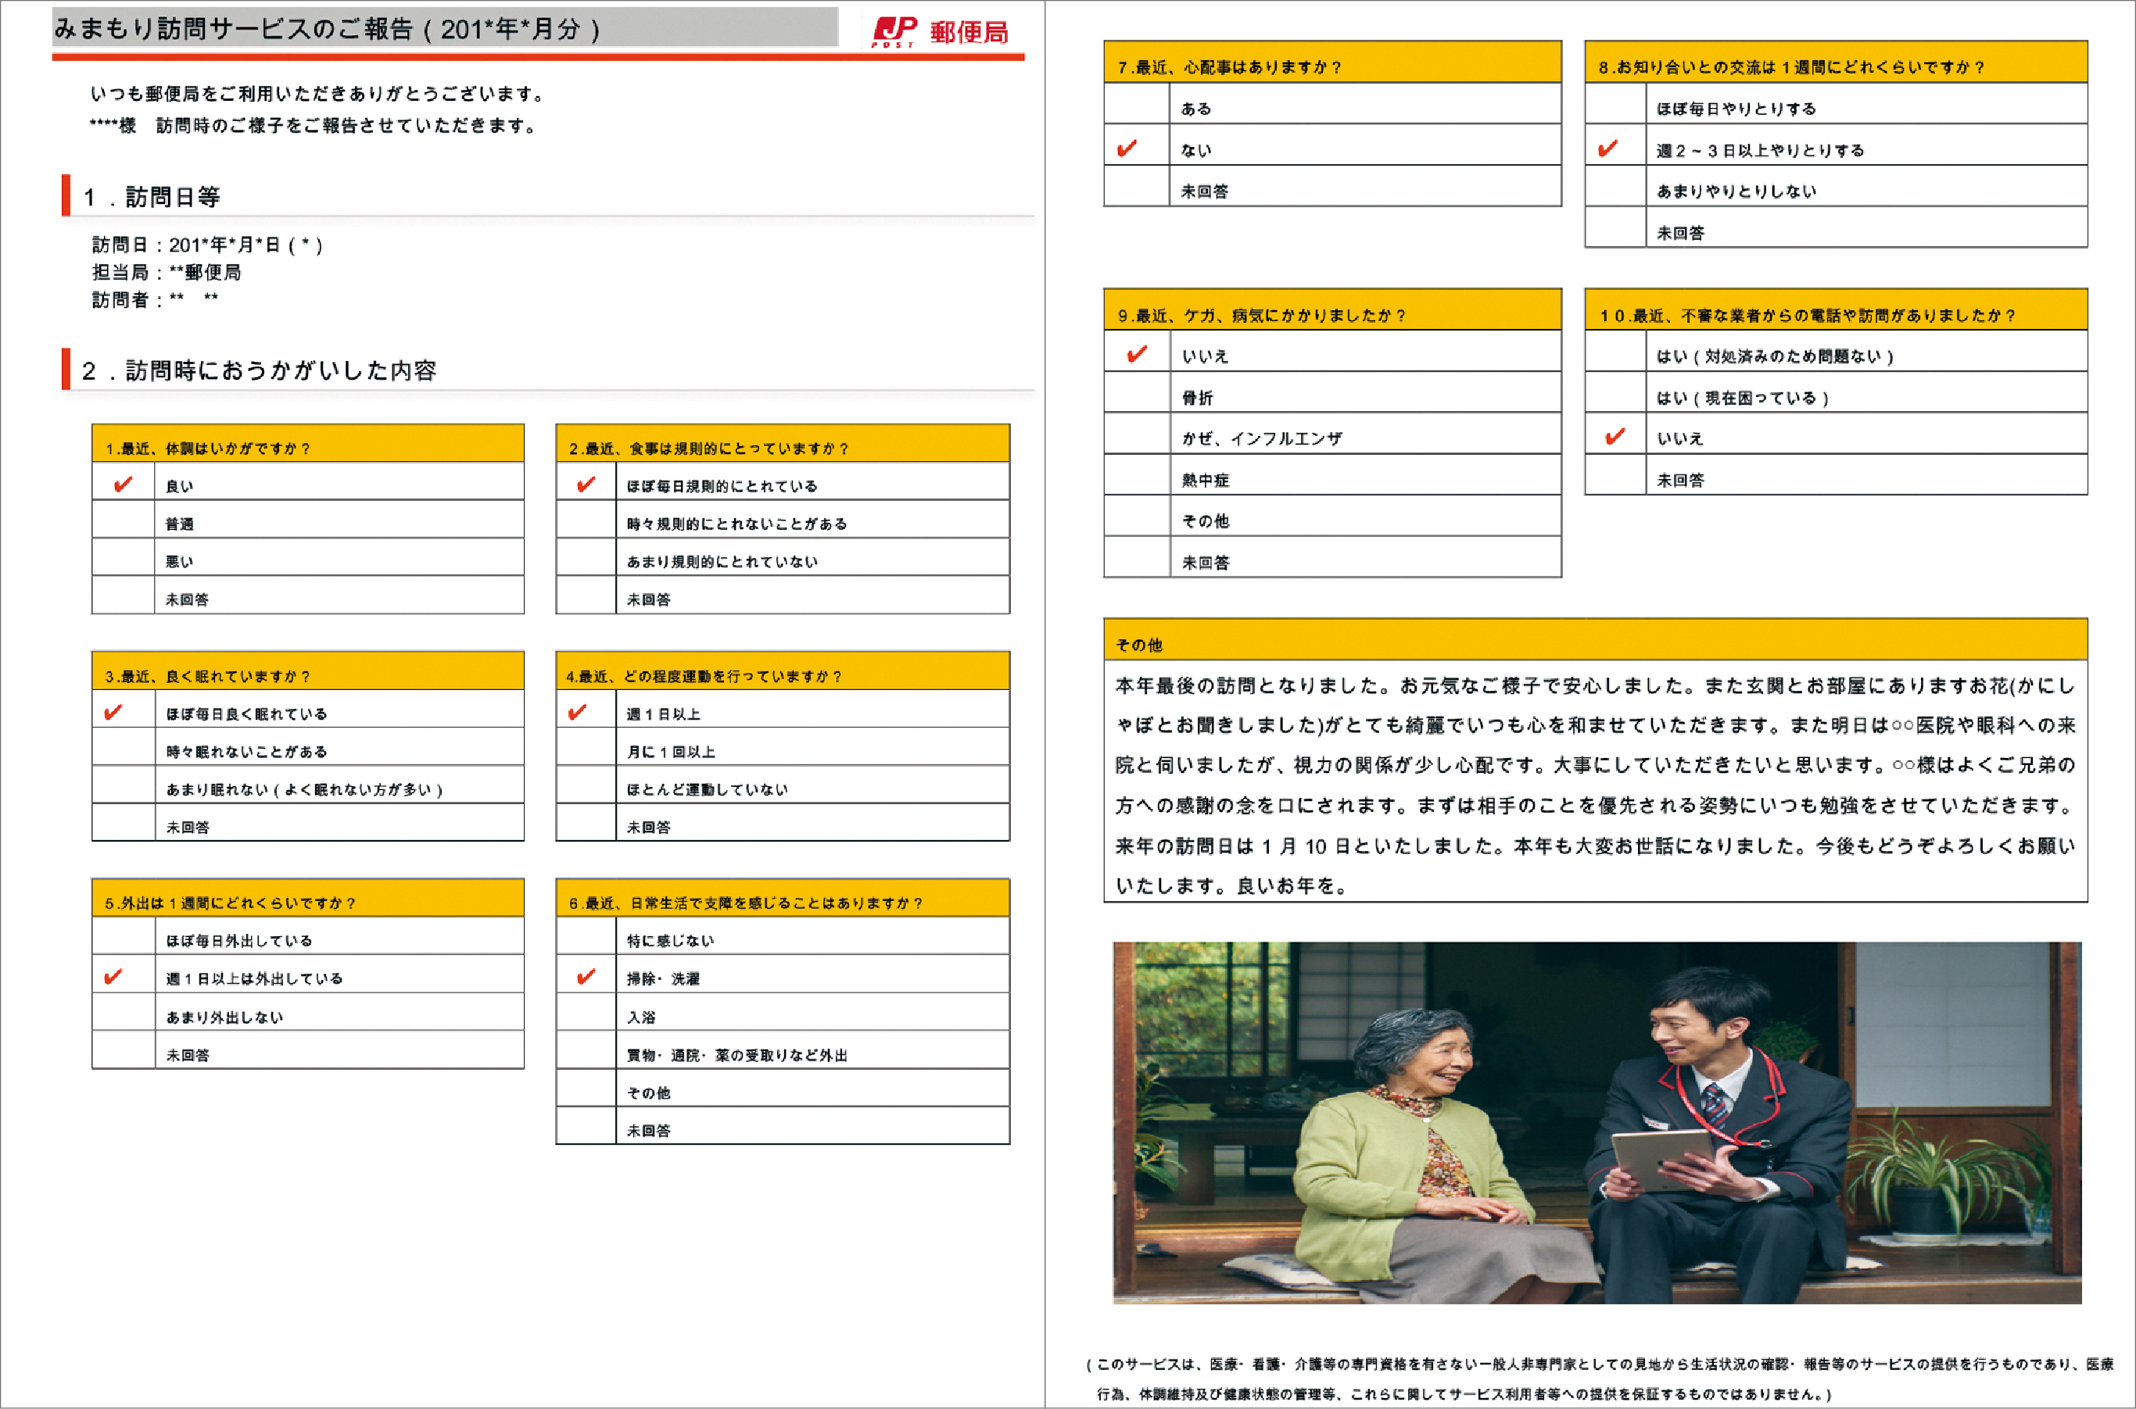Click header 4.最近、どの程度運動を行っていますか？
Image resolution: width=2136 pixels, height=1409 pixels.
point(783,671)
